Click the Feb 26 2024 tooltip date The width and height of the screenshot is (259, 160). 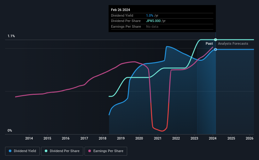coord(121,10)
